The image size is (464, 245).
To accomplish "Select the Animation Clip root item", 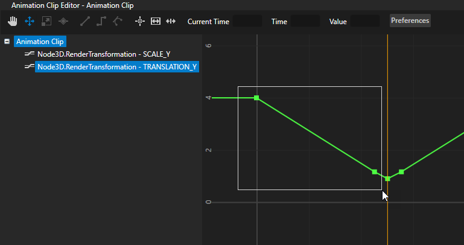I will coord(40,42).
